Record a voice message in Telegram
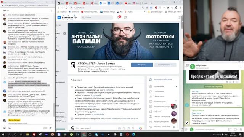The height and width of the screenshot is (137, 244). 241,129
